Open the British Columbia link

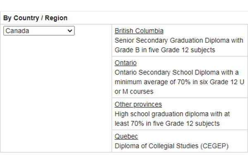coord(139,31)
